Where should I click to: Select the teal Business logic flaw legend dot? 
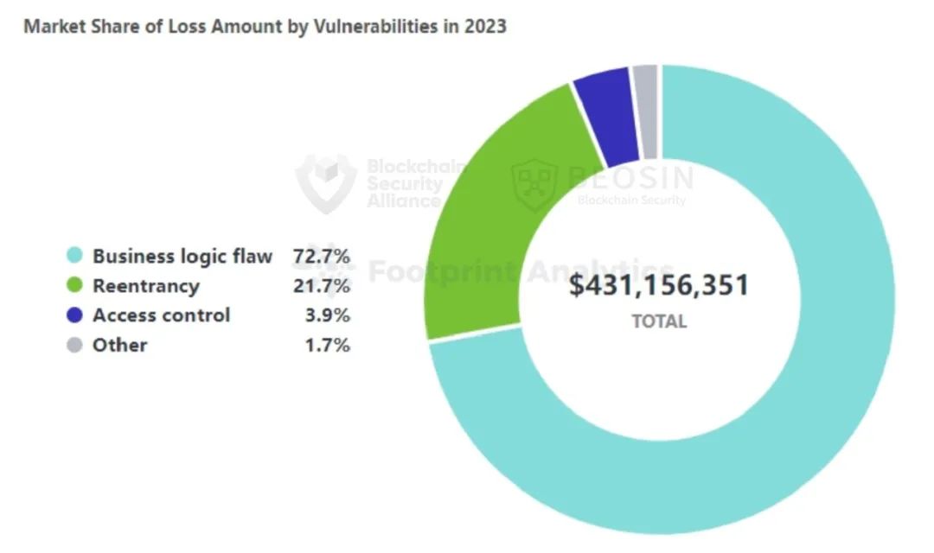[x=75, y=256]
